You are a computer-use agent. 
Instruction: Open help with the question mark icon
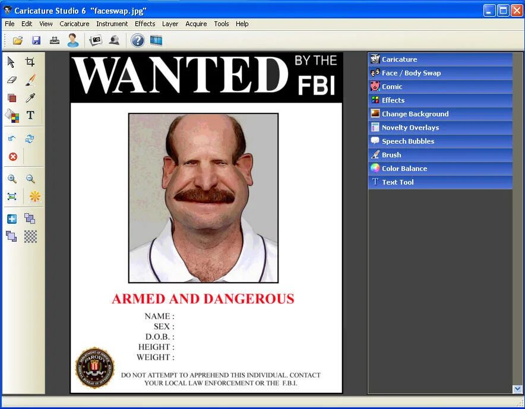(x=138, y=40)
